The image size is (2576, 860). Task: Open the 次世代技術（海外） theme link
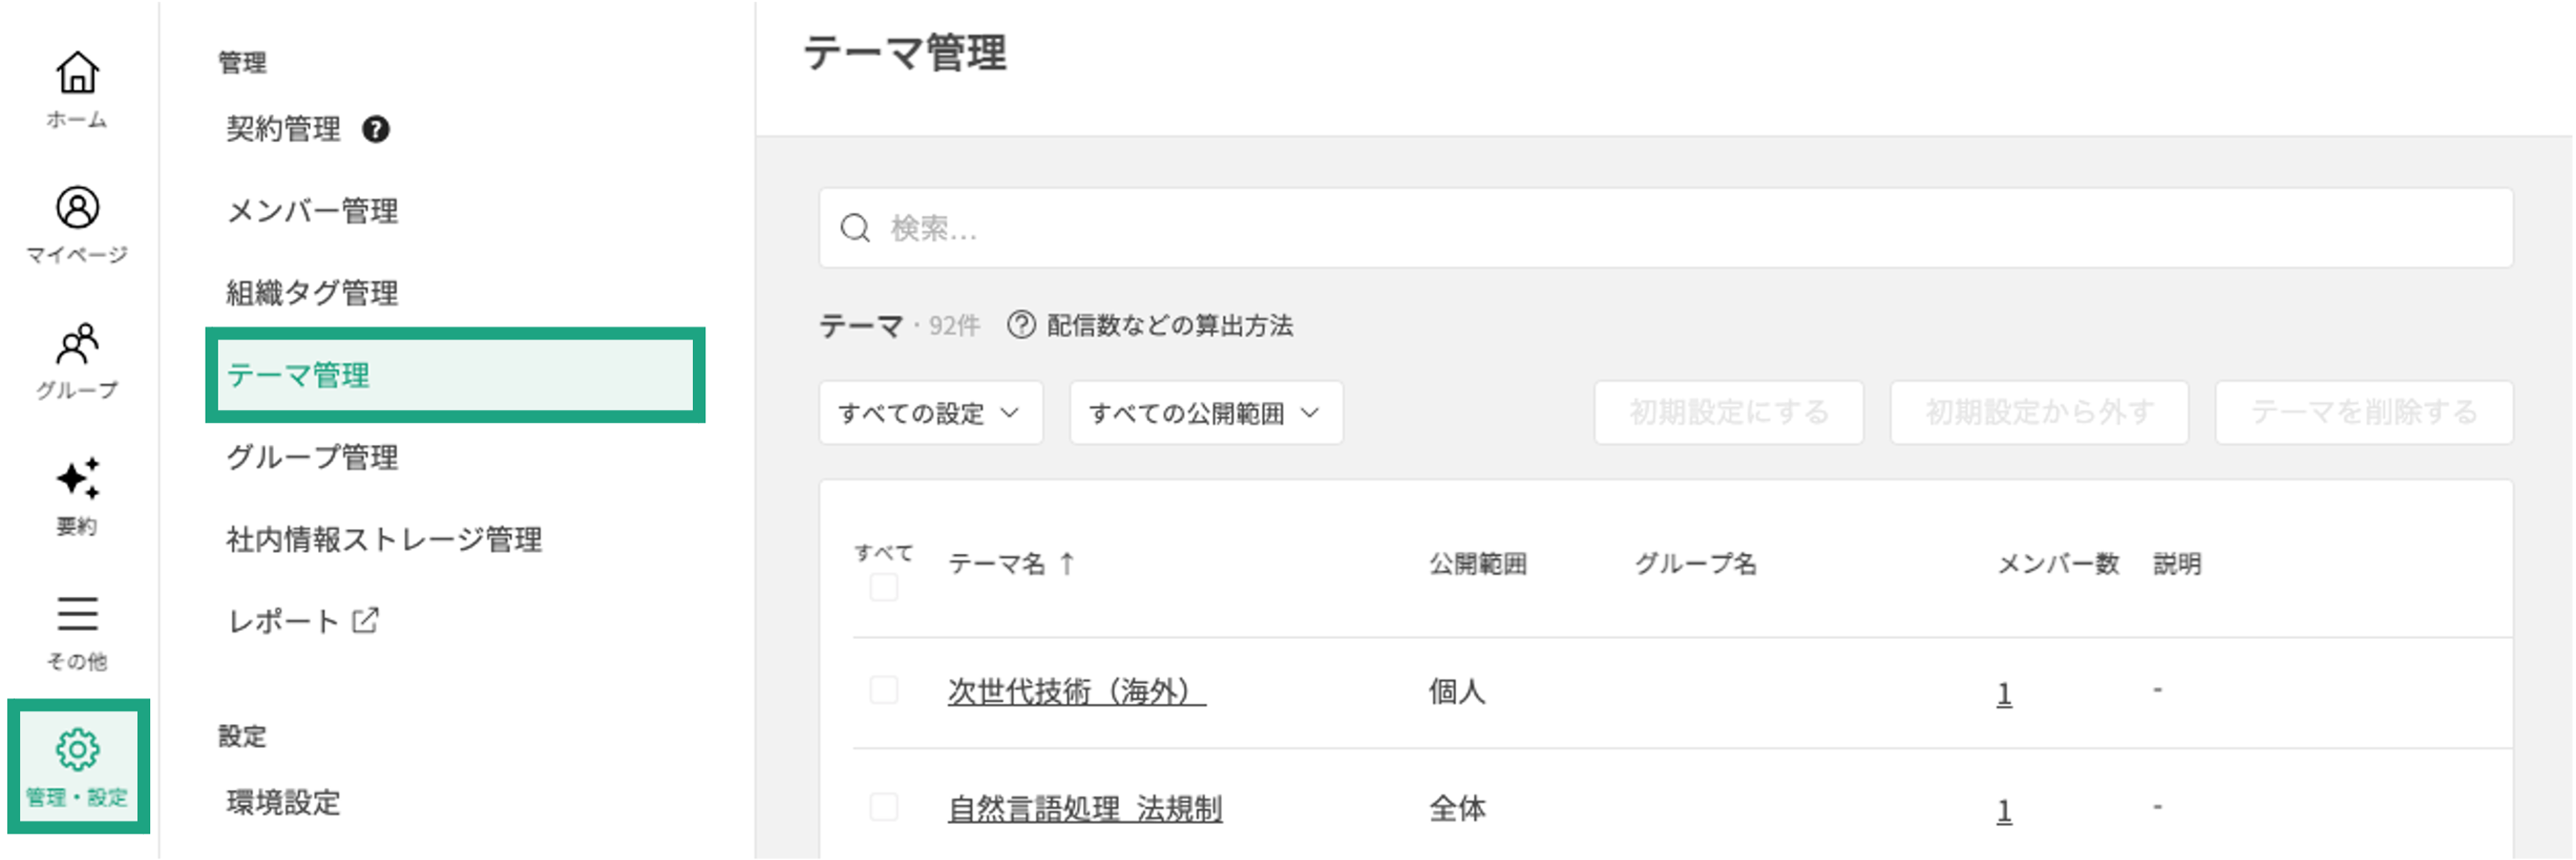point(1076,692)
